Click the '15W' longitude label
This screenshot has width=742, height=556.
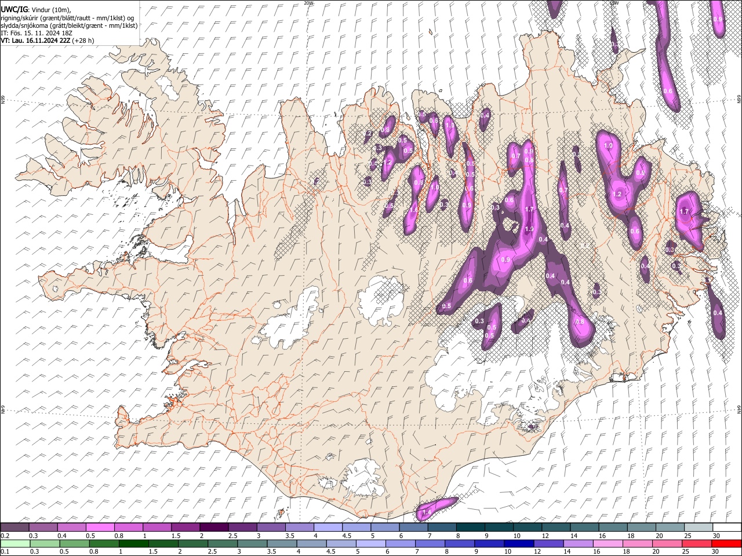pyautogui.click(x=614, y=3)
